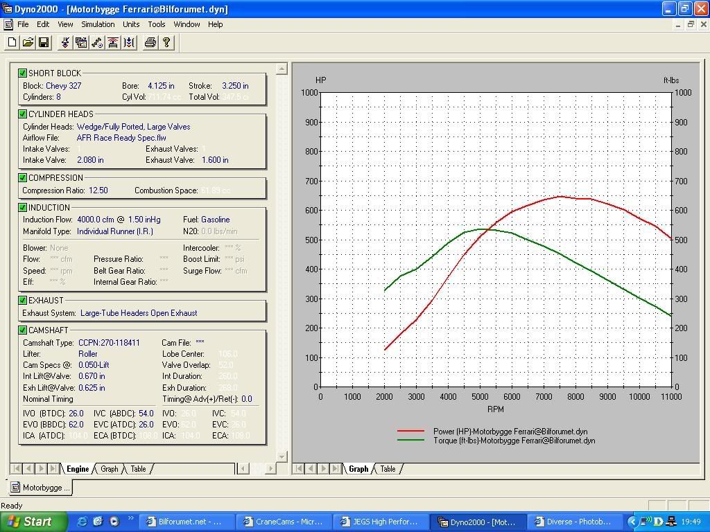Click the document icon left of the File menu
Screen dimensions: 710x532
pos(8,24)
